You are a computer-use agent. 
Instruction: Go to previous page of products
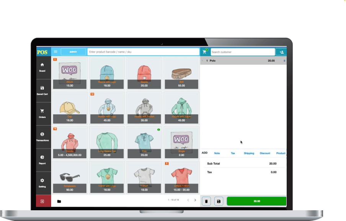[188, 200]
